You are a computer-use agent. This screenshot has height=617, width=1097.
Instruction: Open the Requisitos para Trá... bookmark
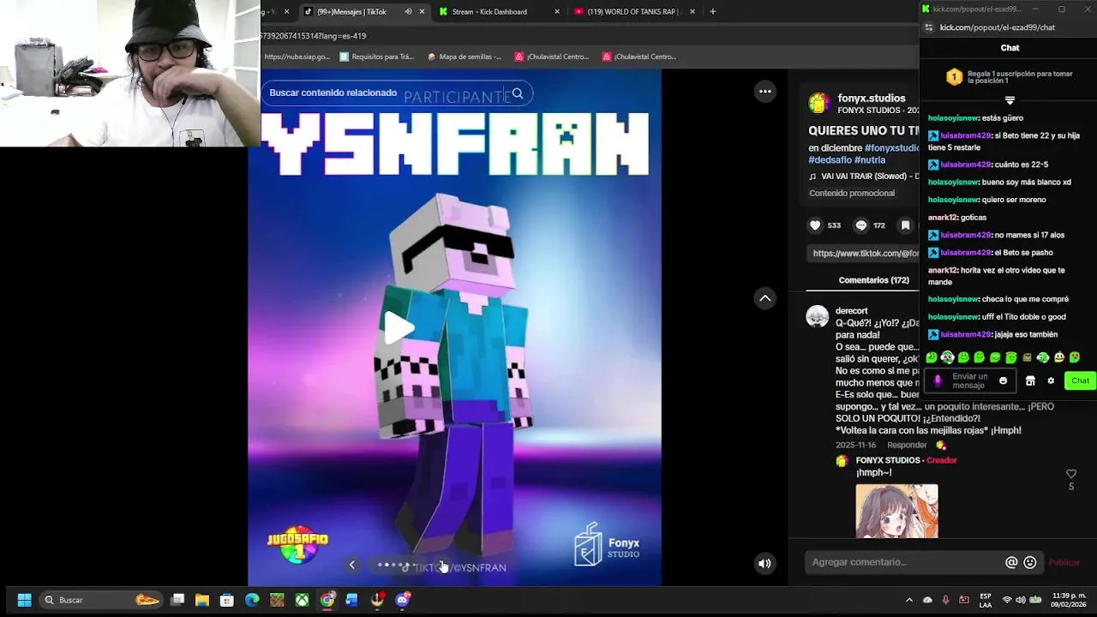point(376,57)
